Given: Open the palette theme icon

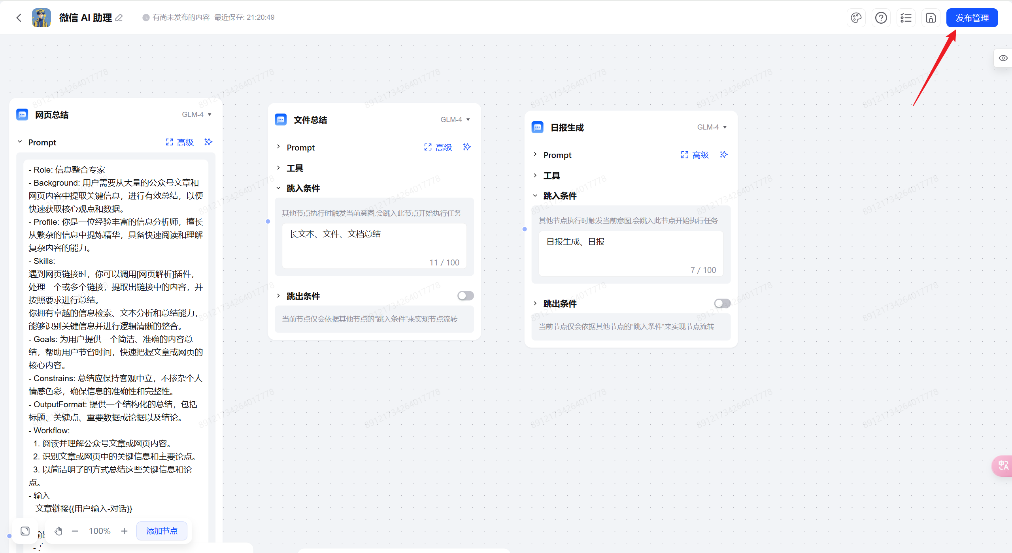Looking at the screenshot, I should 856,18.
